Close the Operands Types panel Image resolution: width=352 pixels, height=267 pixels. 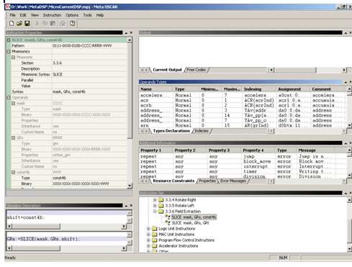point(351,82)
